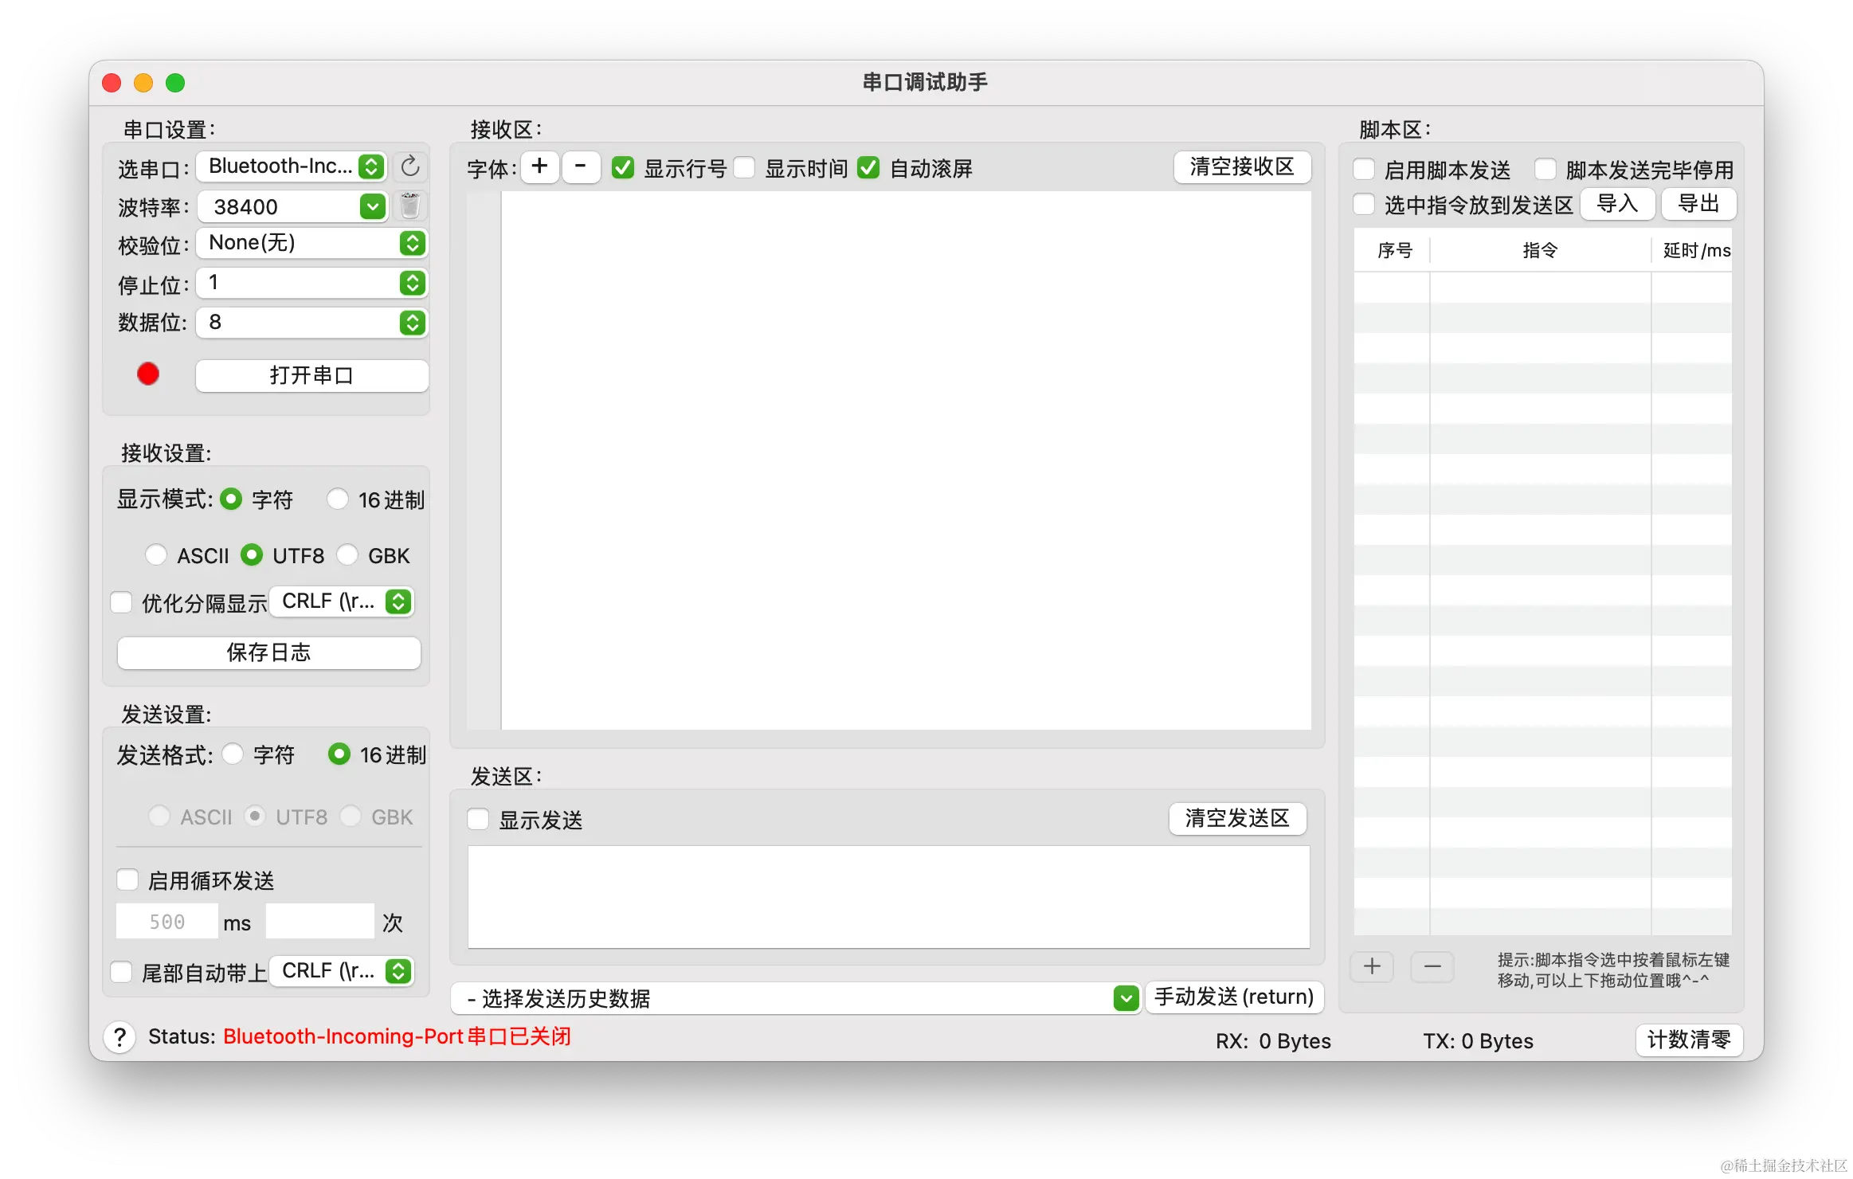1853x1179 pixels.
Task: Enable the 显示发送 checkbox
Action: (x=478, y=820)
